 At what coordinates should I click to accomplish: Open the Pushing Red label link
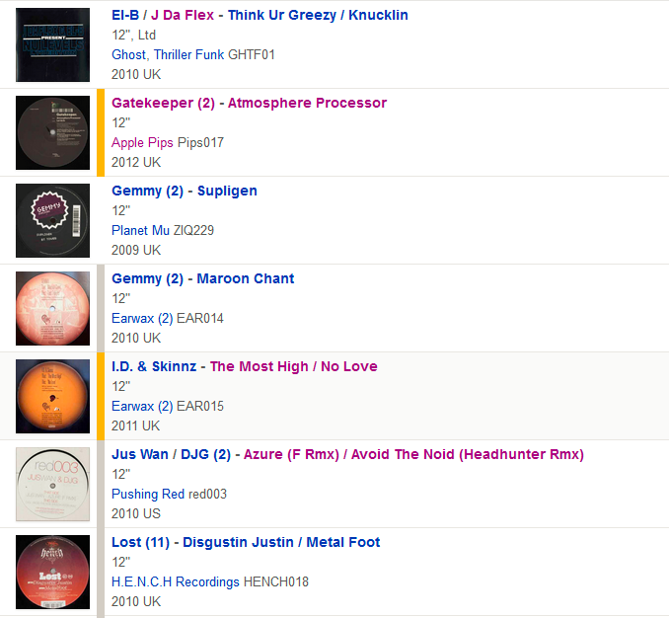click(x=148, y=495)
